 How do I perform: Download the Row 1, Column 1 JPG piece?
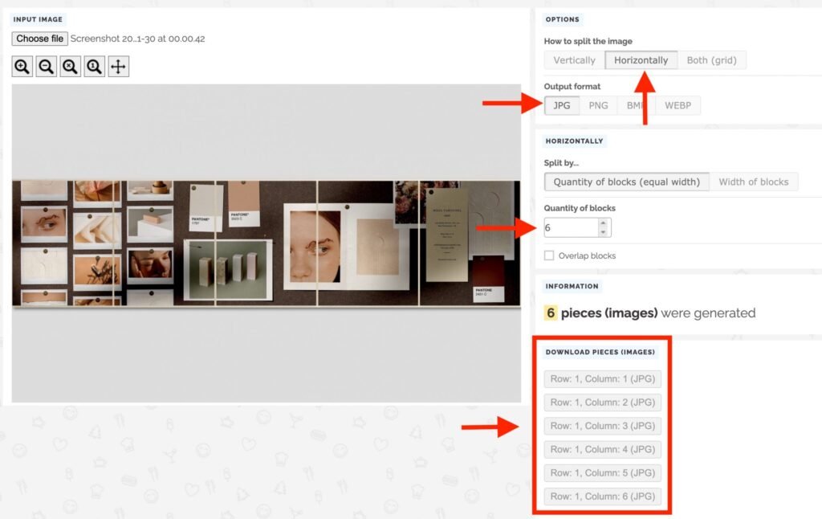click(x=603, y=378)
